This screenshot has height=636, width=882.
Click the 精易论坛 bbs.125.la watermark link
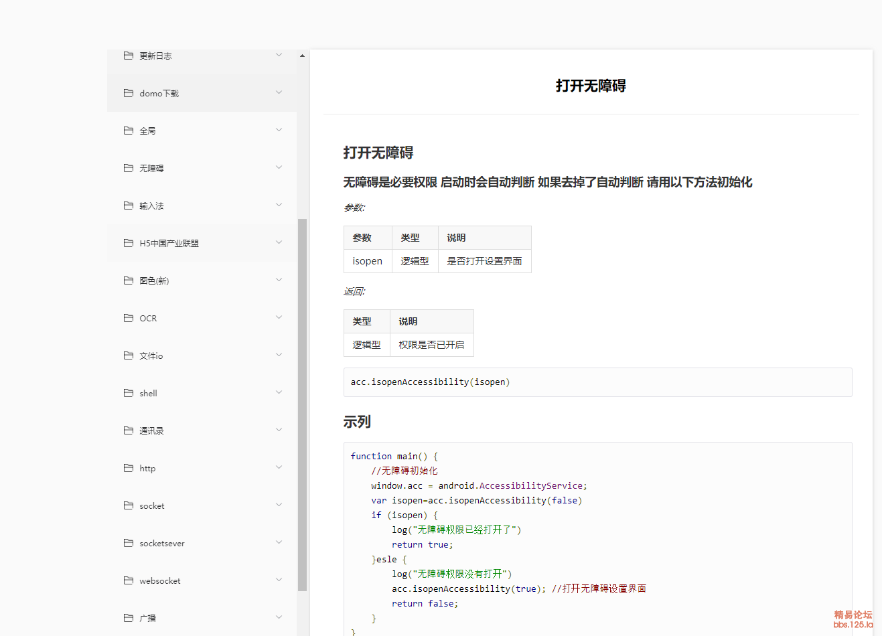[x=853, y=619]
